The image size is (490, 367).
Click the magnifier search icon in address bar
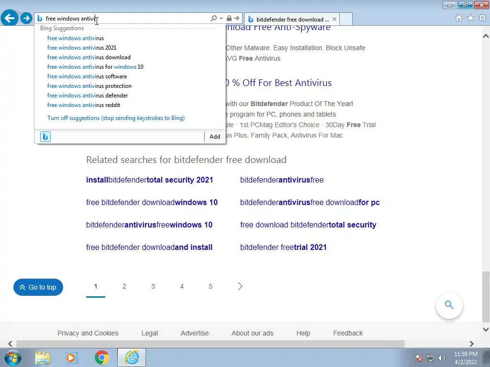click(214, 19)
